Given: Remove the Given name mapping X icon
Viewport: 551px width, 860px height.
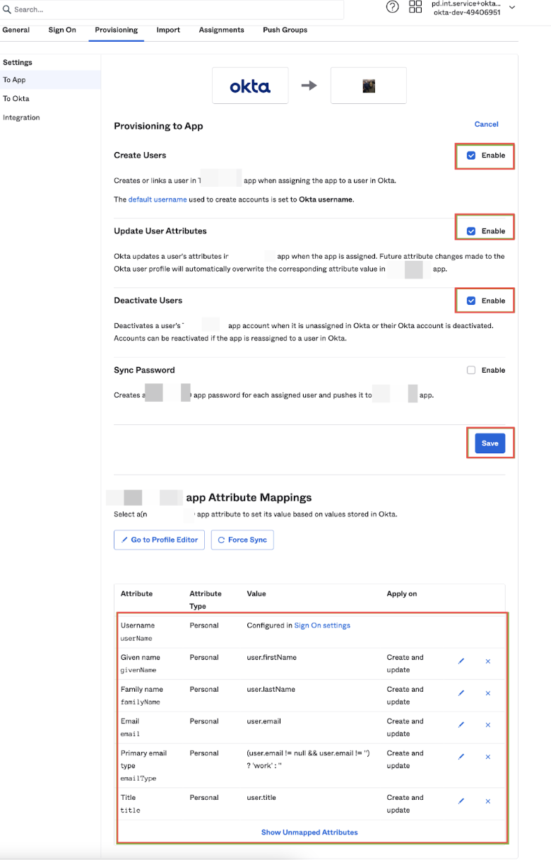Looking at the screenshot, I should point(487,661).
